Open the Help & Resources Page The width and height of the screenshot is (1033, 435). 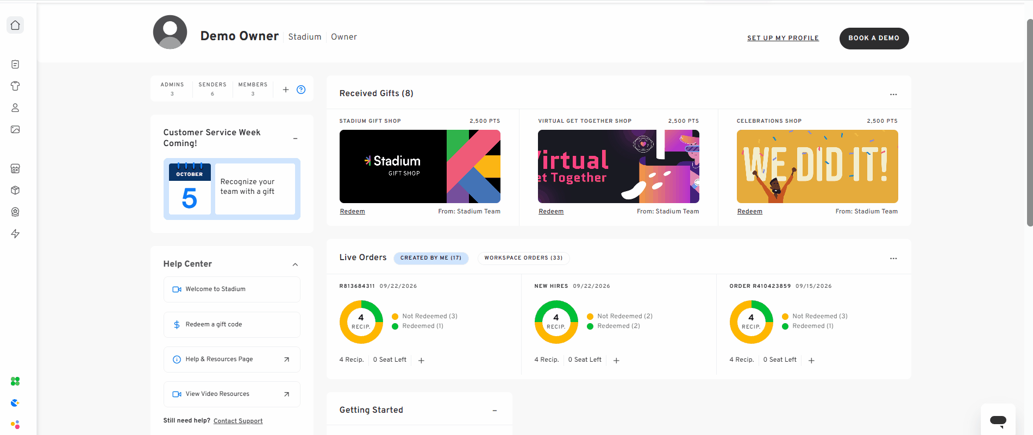[x=232, y=359]
